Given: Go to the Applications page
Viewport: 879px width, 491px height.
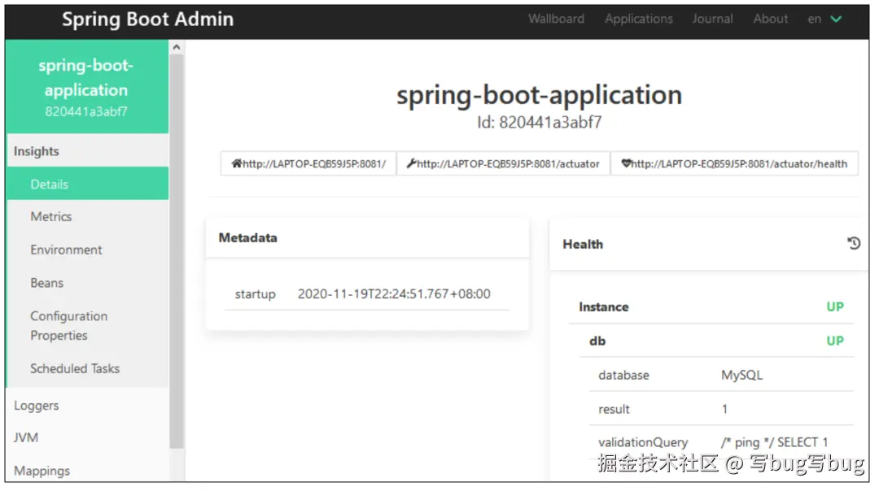Looking at the screenshot, I should (639, 19).
